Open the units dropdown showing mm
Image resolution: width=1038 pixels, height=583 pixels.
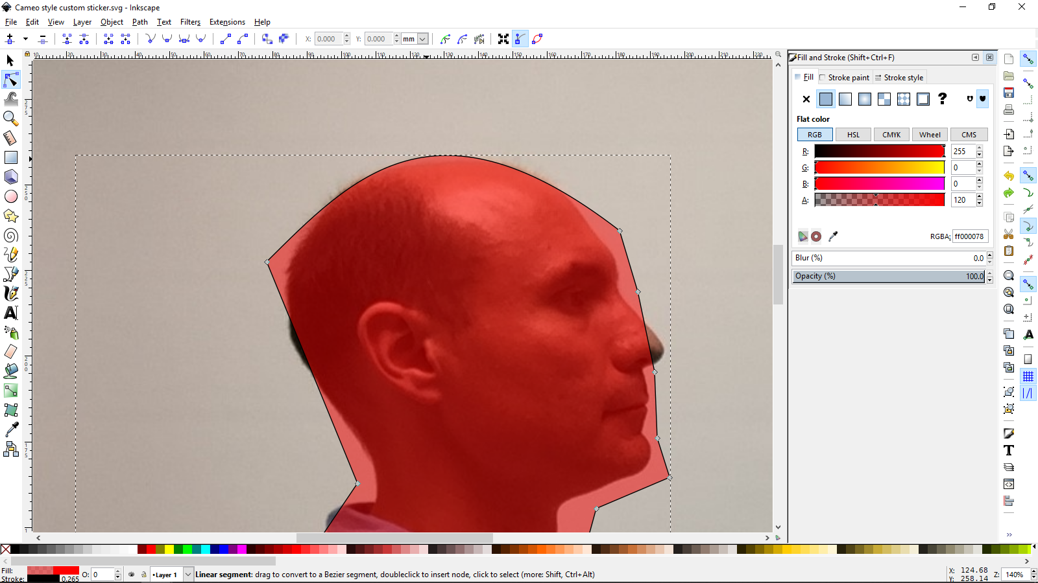tap(423, 39)
